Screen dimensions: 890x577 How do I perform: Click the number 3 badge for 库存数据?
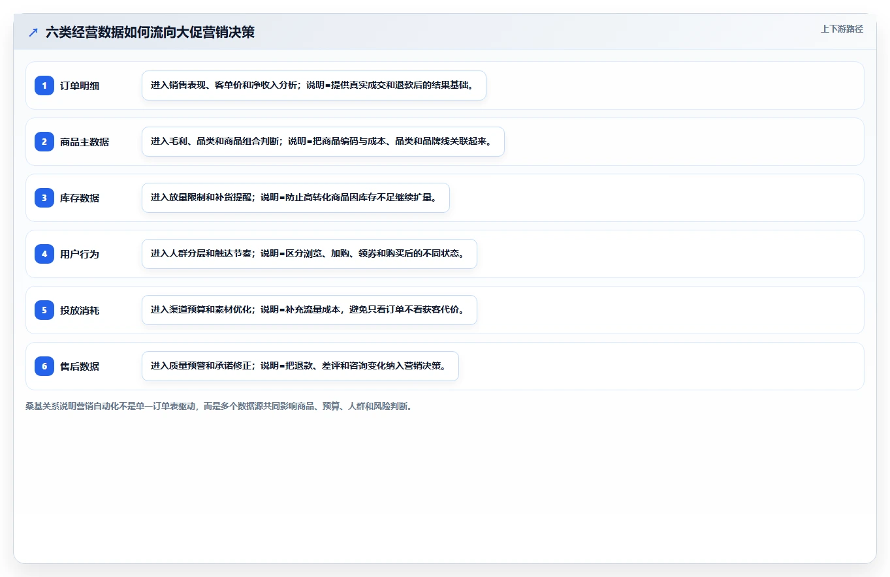[x=44, y=198]
